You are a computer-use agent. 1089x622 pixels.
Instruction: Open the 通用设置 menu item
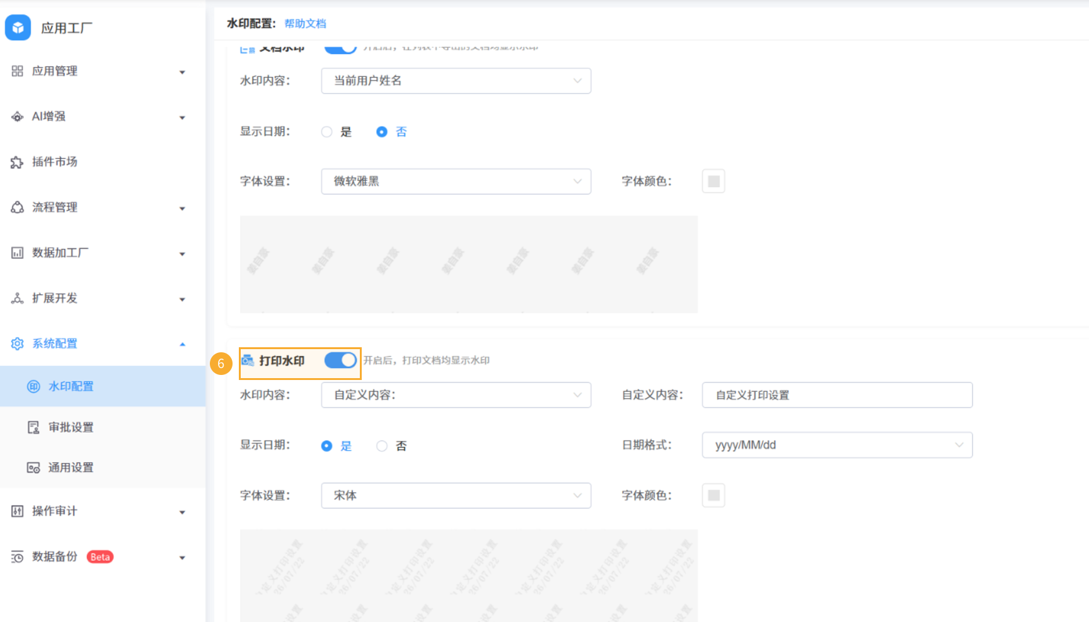tap(103, 468)
